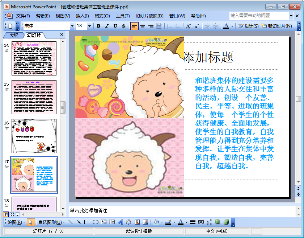
Task: Switch to the 幻灯片 slides tab
Action: pos(34,35)
